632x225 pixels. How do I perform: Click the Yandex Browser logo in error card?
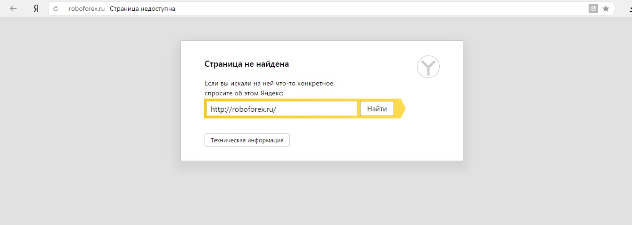pyautogui.click(x=428, y=67)
